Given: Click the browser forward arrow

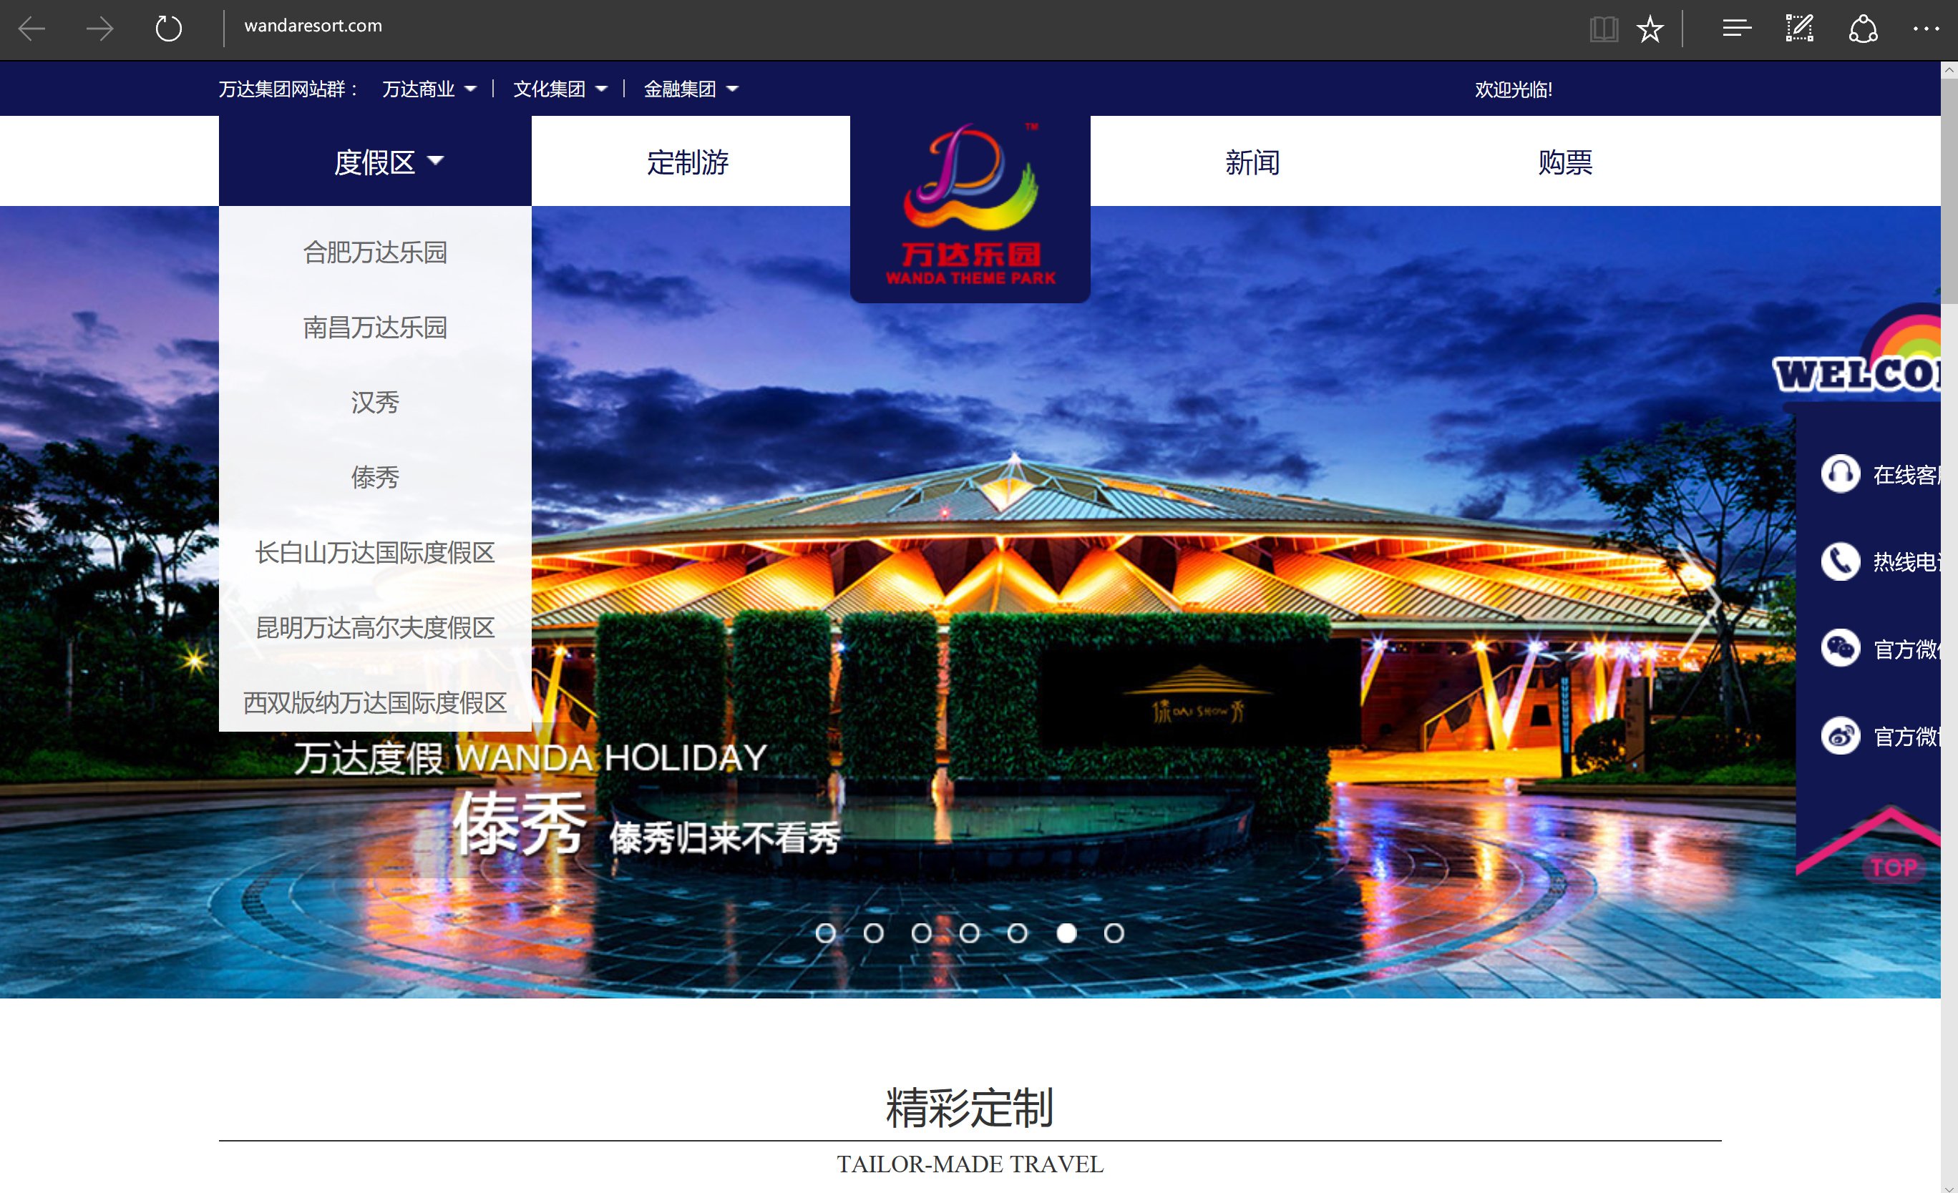Looking at the screenshot, I should pyautogui.click(x=100, y=29).
